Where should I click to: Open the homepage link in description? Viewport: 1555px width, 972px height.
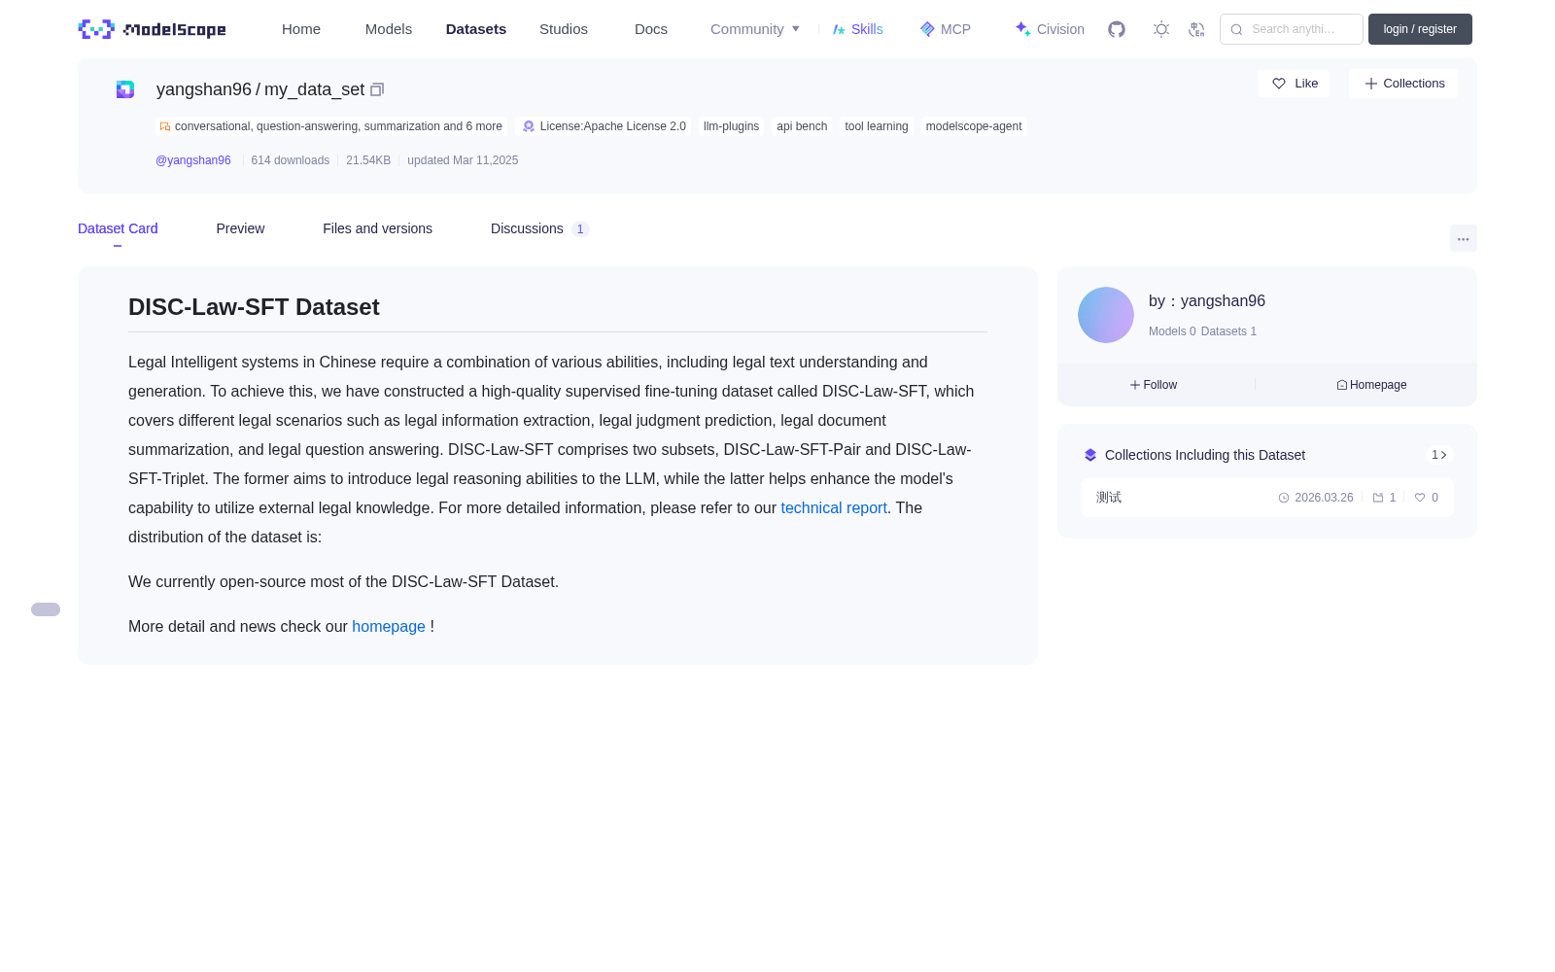tap(389, 626)
